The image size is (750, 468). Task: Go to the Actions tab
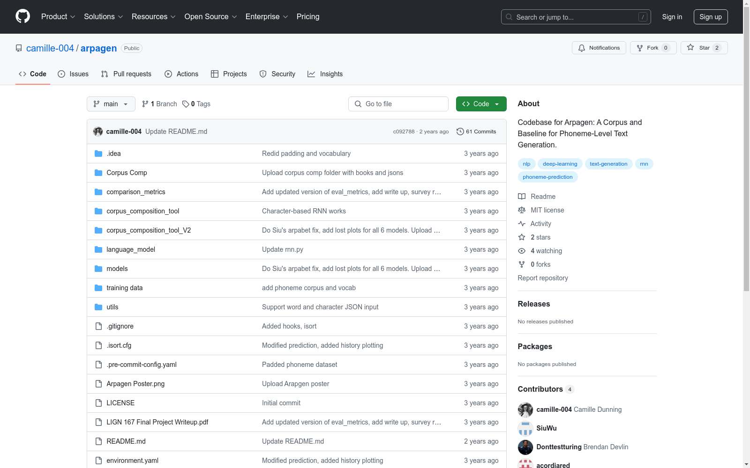point(181,74)
